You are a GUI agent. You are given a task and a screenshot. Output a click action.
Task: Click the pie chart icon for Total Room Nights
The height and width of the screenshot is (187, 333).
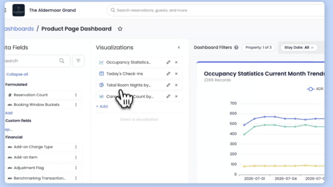(x=101, y=85)
